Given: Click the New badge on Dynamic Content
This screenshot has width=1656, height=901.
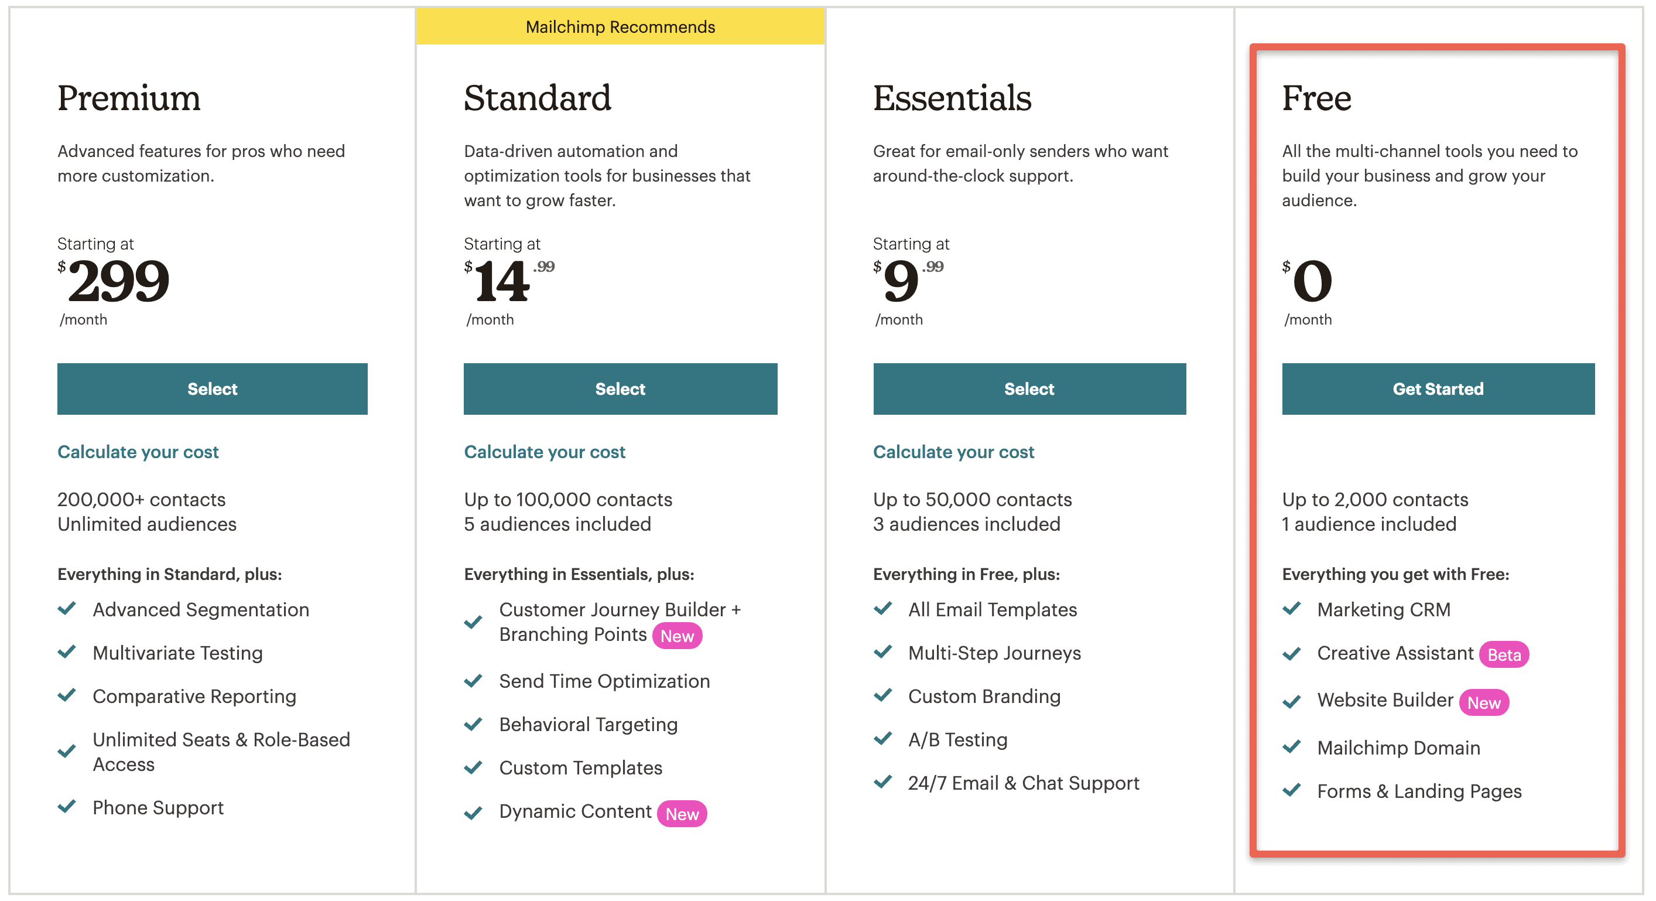Looking at the screenshot, I should tap(682, 814).
